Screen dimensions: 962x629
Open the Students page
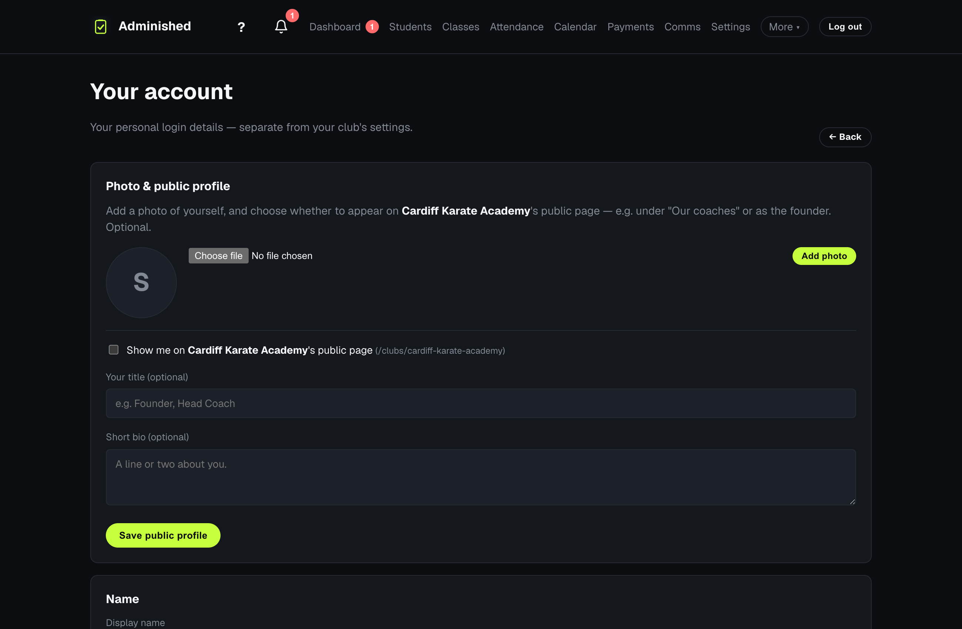point(410,27)
